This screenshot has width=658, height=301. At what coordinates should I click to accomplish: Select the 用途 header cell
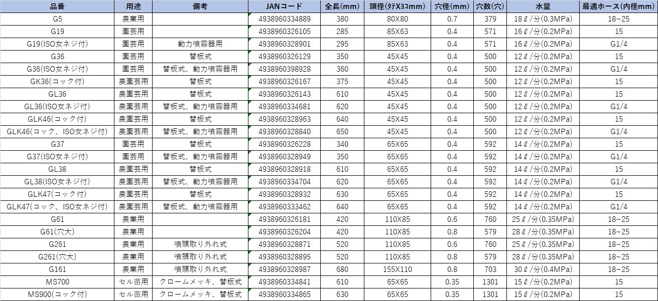tap(133, 7)
